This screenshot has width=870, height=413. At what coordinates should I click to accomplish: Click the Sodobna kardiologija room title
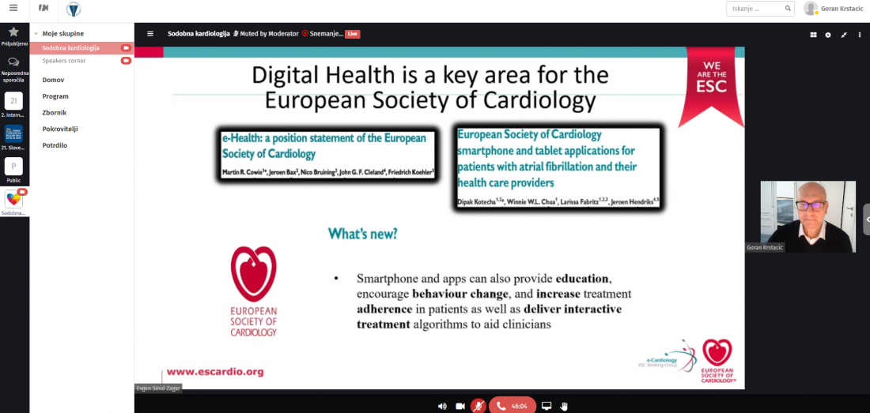coord(199,34)
